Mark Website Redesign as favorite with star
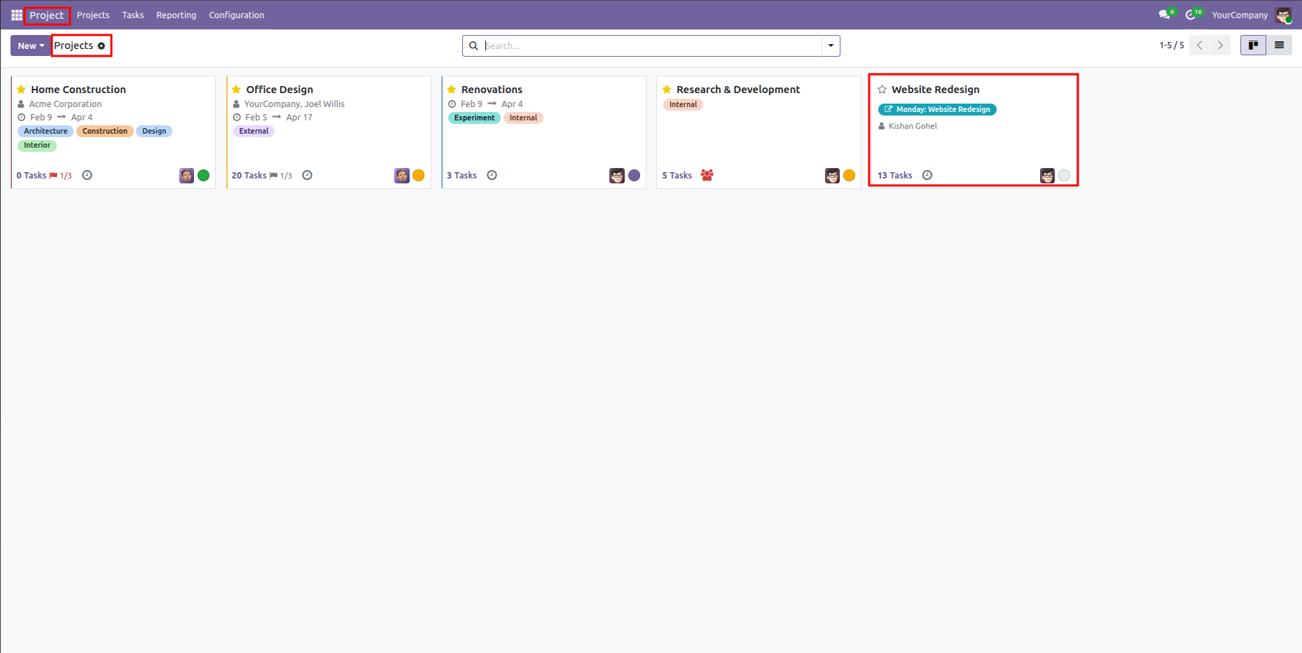This screenshot has height=653, width=1302. (882, 90)
